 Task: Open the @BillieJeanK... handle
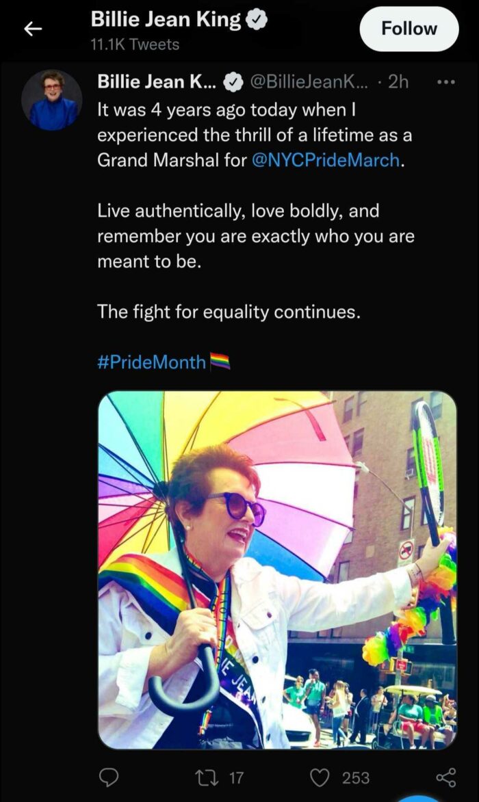click(309, 81)
